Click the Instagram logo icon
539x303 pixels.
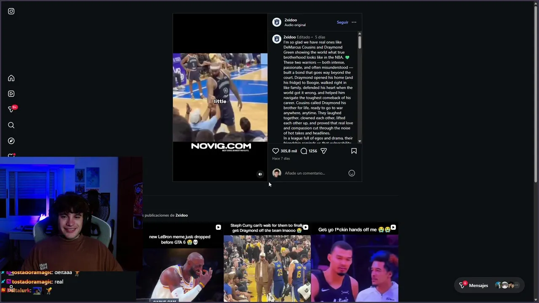click(11, 11)
